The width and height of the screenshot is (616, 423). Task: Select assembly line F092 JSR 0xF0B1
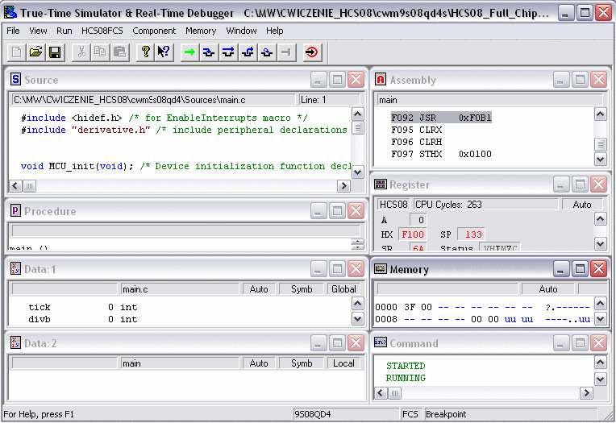tap(441, 118)
